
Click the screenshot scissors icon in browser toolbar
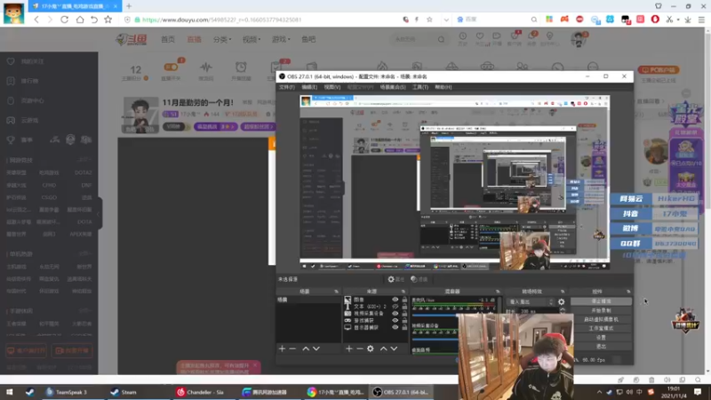pos(669,20)
